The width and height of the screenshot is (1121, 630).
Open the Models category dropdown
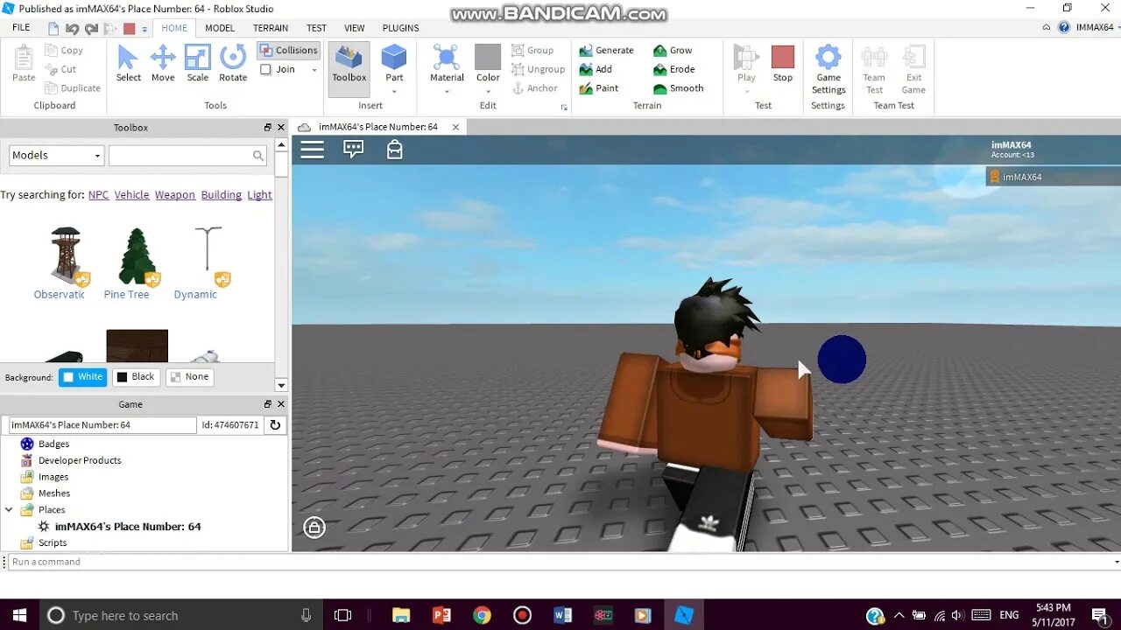pyautogui.click(x=57, y=156)
